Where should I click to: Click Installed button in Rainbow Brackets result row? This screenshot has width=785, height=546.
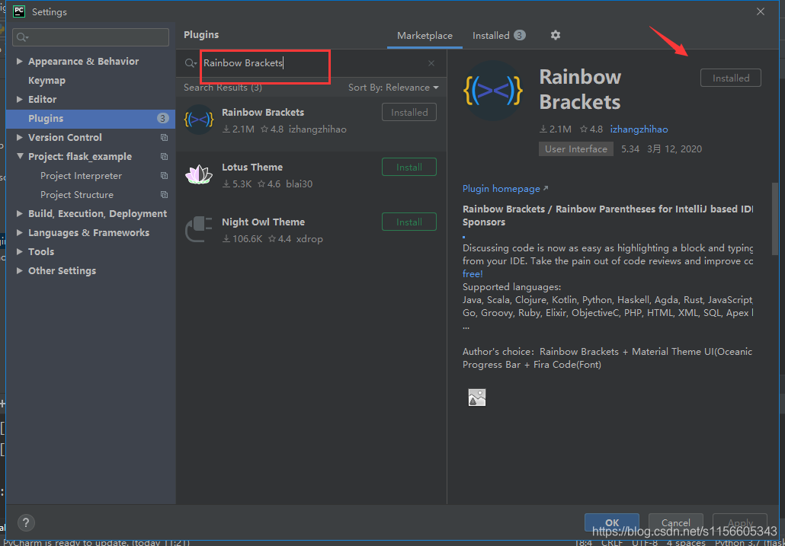pyautogui.click(x=409, y=113)
